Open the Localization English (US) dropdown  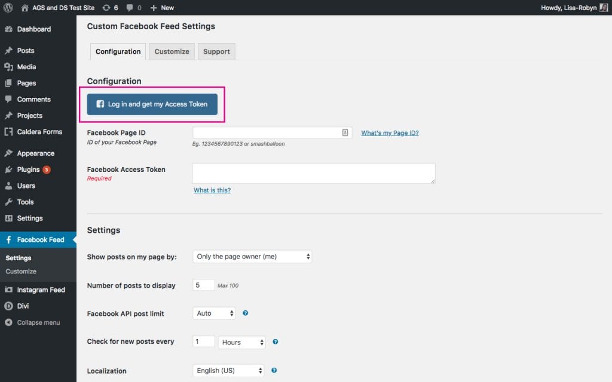[228, 371]
